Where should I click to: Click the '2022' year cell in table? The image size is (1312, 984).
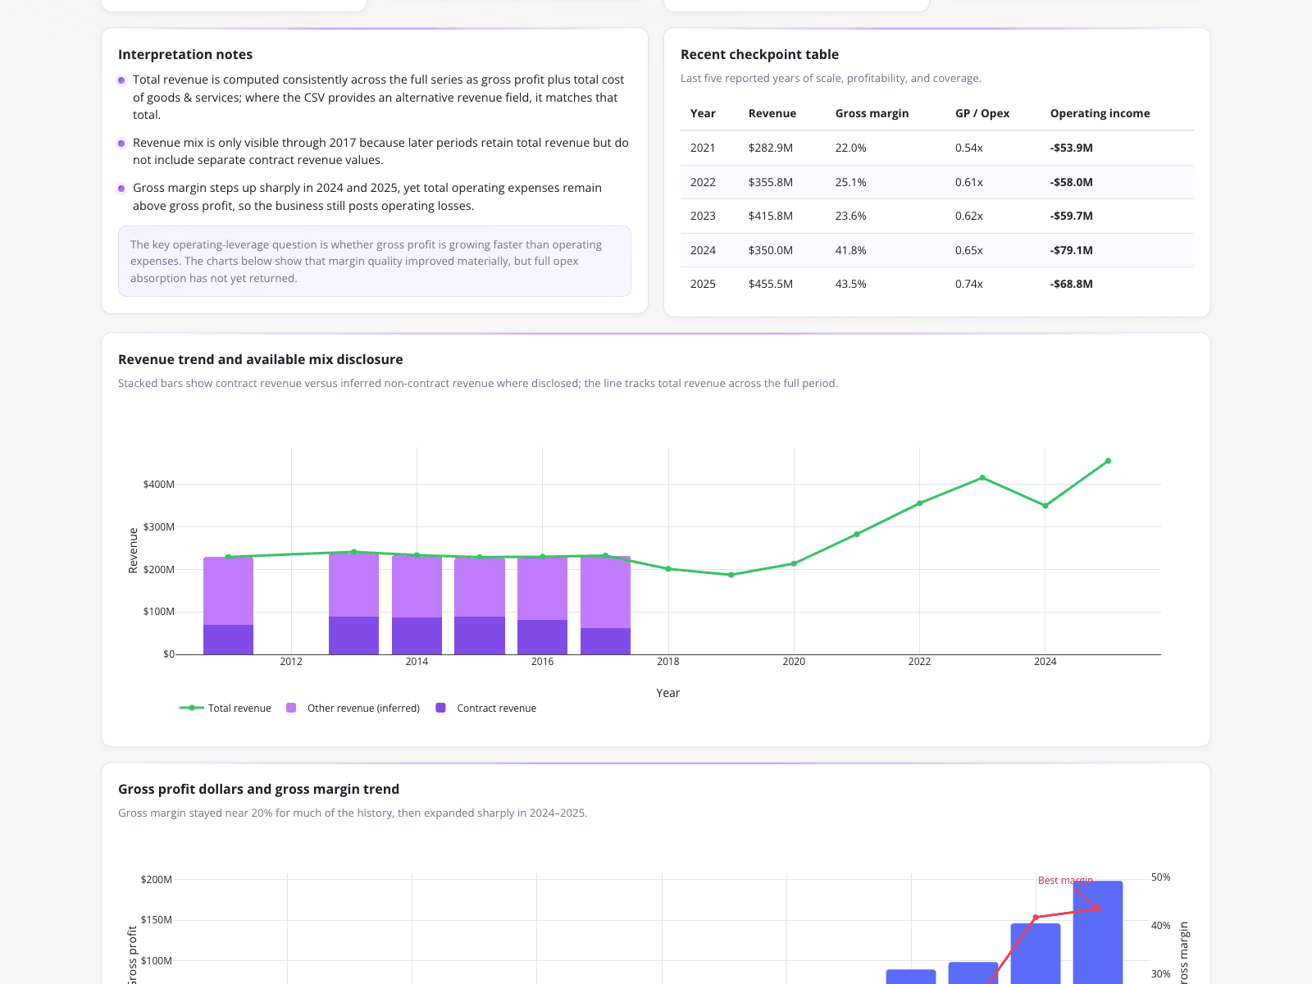(x=703, y=182)
